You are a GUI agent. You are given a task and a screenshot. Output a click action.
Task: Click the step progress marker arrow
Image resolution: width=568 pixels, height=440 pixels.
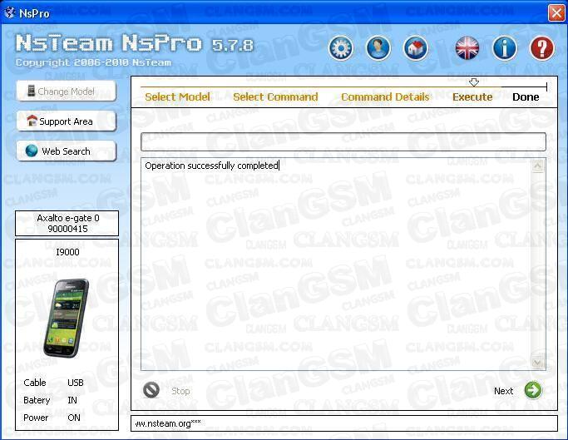click(474, 82)
